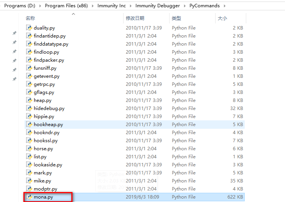Click the findloop.py file icon

click(x=29, y=52)
